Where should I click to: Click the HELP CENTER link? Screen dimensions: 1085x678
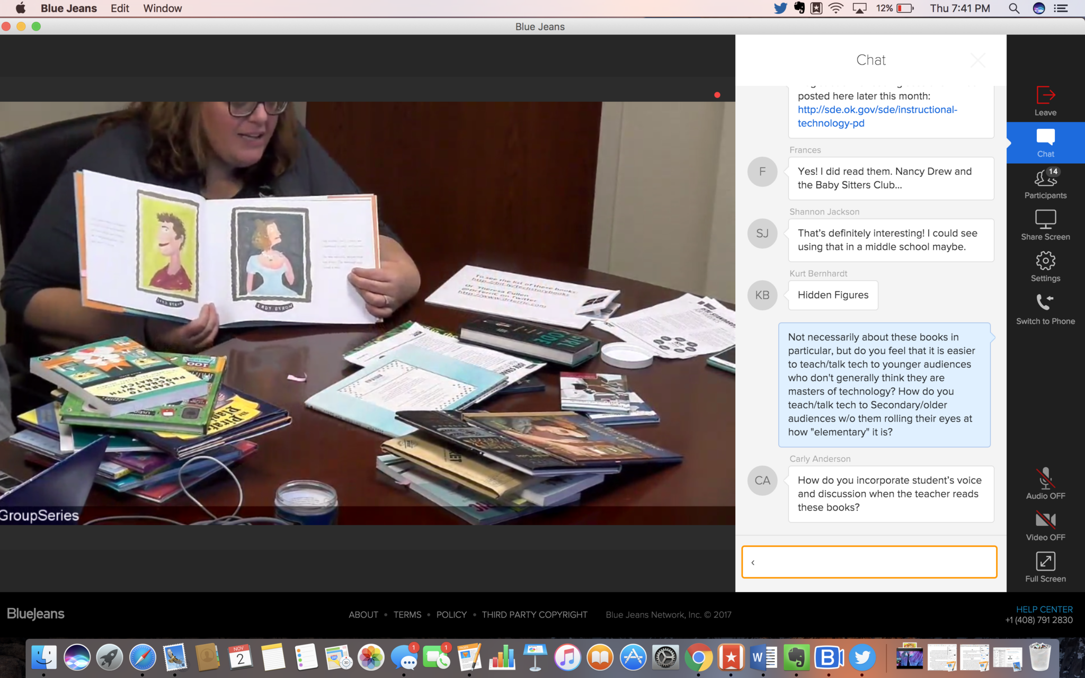1044,609
